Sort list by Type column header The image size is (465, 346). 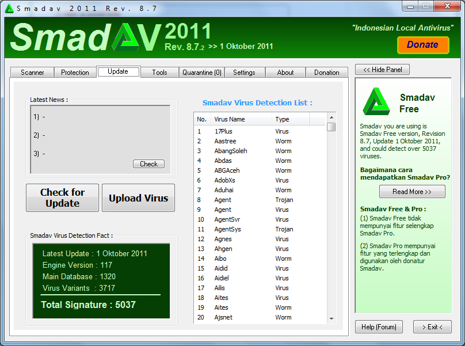pos(290,119)
